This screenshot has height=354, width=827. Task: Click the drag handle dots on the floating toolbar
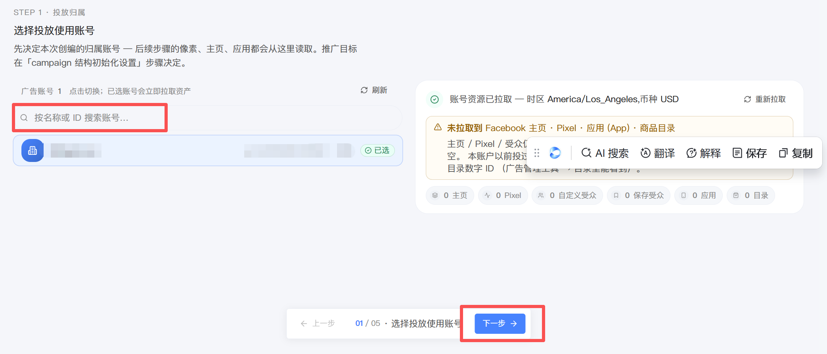[x=537, y=153]
